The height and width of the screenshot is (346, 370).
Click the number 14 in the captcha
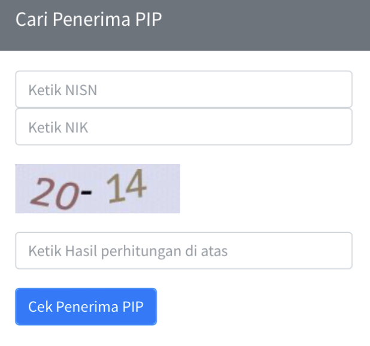pos(126,186)
